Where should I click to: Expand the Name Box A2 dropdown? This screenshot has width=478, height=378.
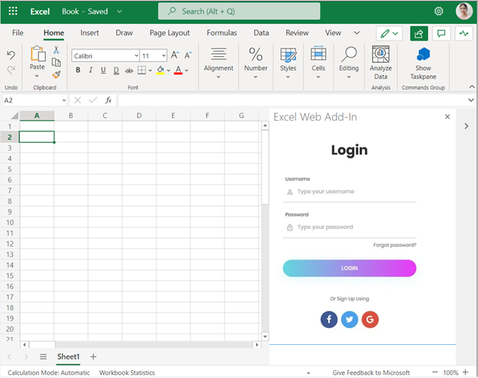tap(64, 101)
